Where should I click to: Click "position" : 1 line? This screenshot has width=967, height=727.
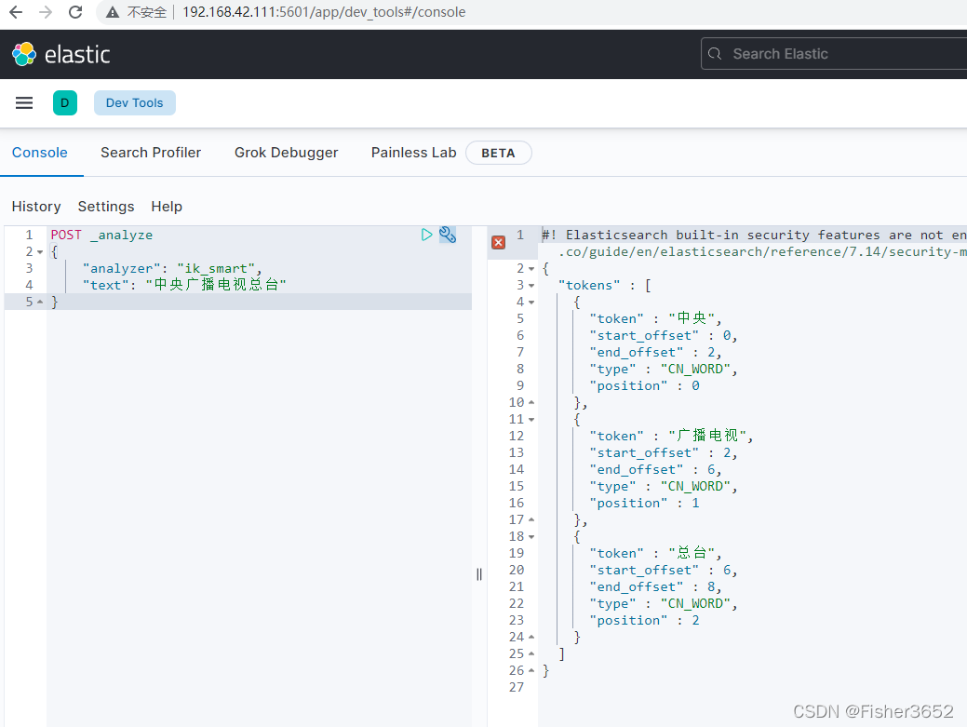pos(644,504)
